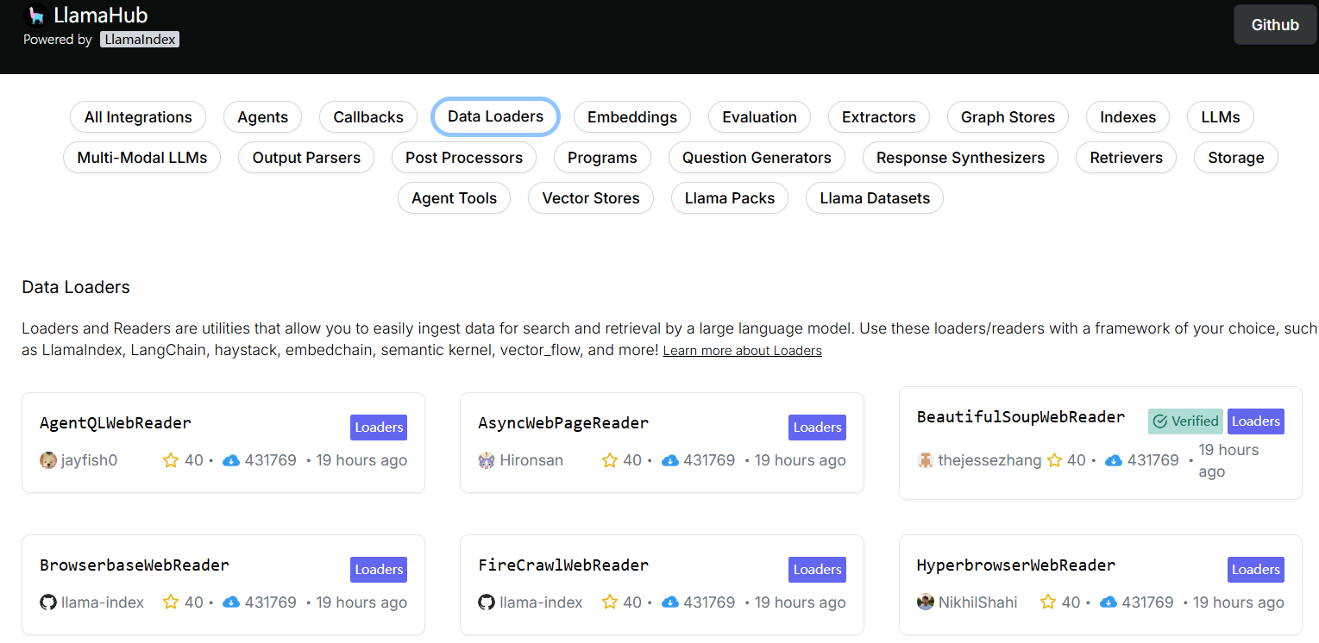Browse Llama Datasets category
The image size is (1319, 643).
[875, 198]
